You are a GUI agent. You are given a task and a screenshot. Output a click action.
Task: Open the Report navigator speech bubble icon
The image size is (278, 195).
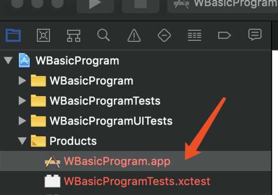pyautogui.click(x=255, y=35)
